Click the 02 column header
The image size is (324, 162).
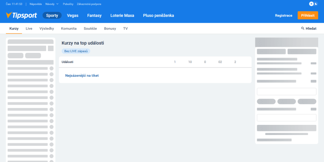click(220, 62)
